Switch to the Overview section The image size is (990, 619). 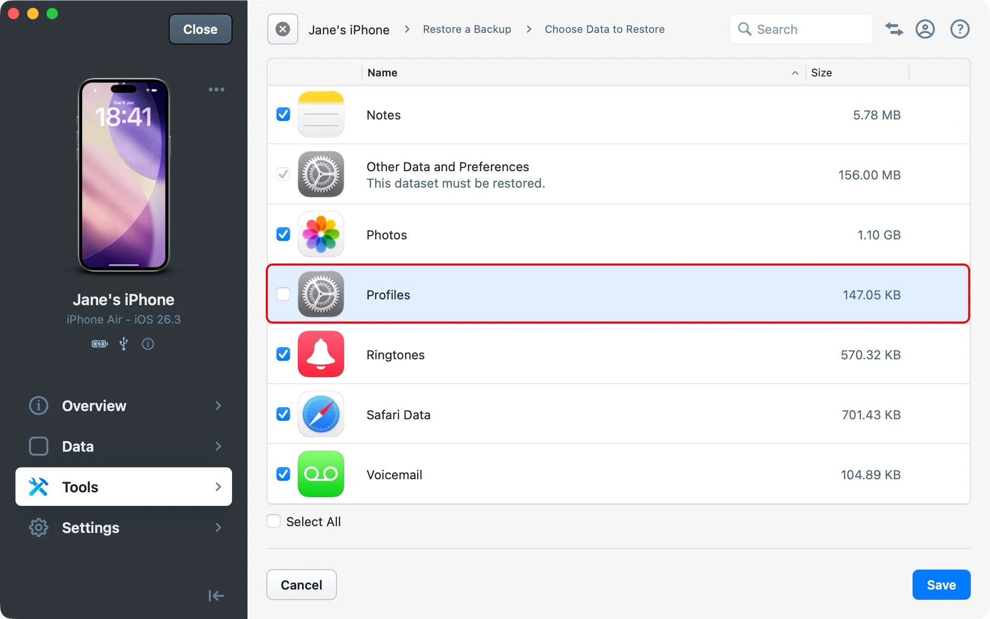point(94,406)
